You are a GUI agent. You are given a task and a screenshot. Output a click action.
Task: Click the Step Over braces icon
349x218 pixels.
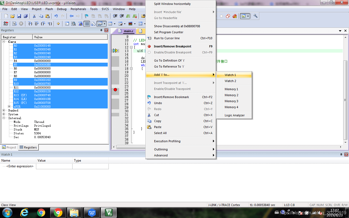37,24
